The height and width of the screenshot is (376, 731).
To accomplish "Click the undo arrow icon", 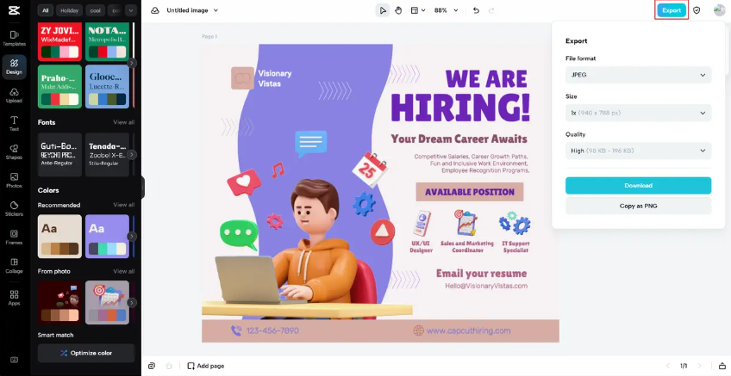I will [x=476, y=10].
